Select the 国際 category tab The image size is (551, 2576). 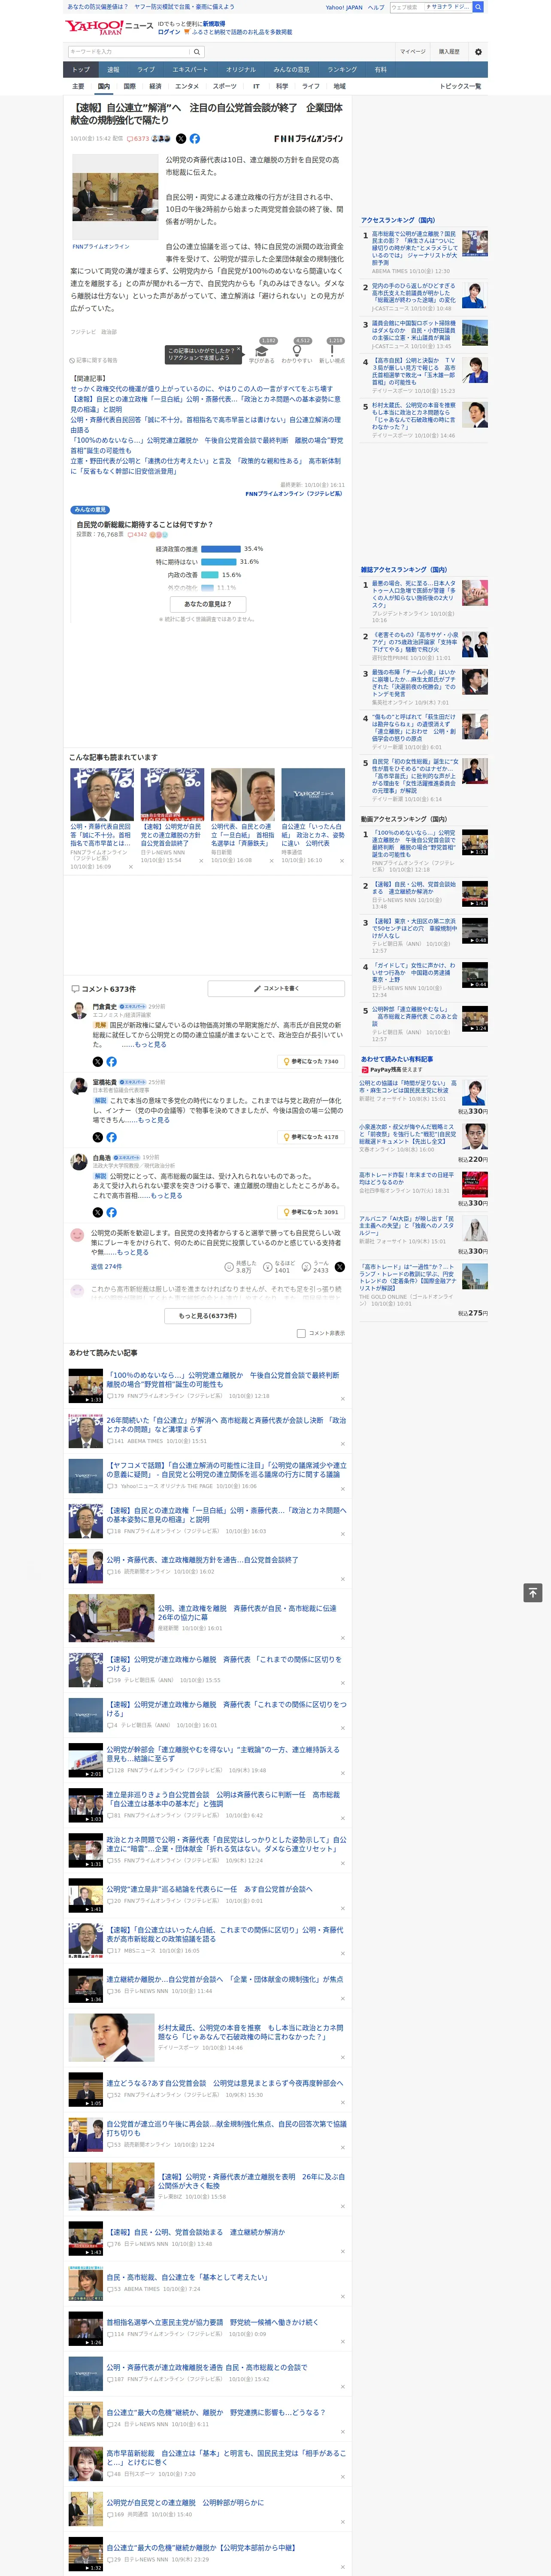pos(129,86)
